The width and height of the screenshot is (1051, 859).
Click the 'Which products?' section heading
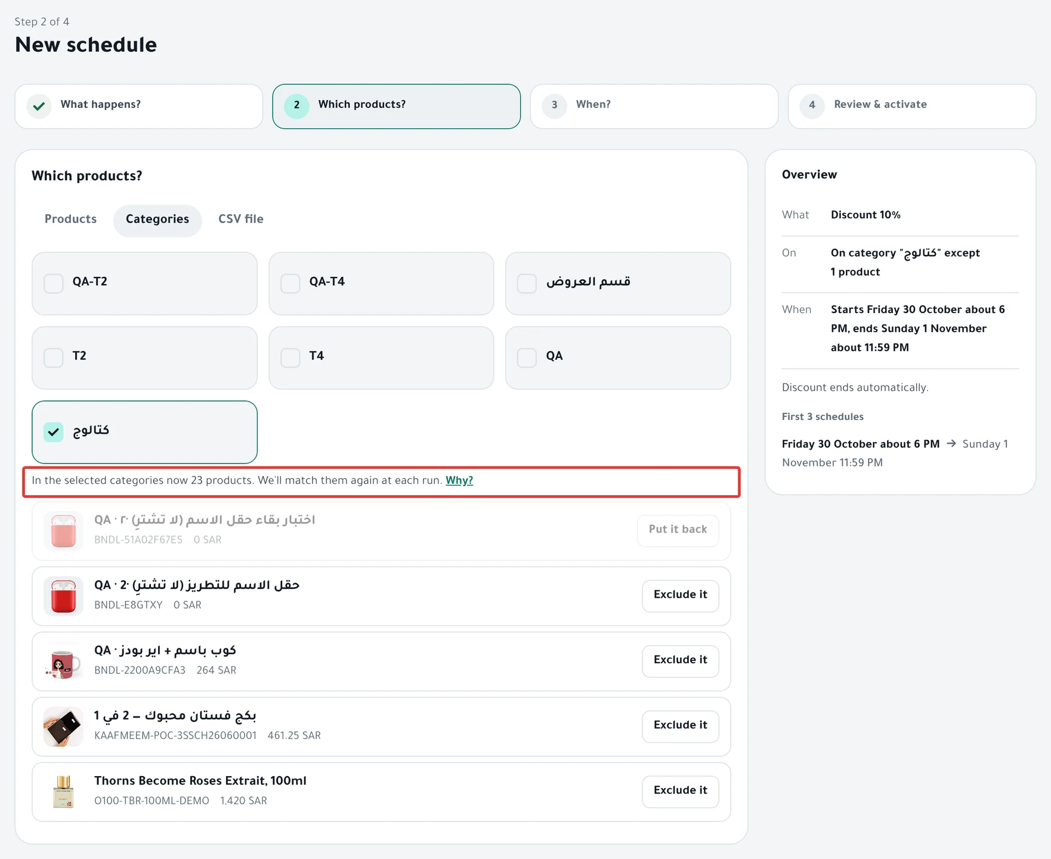(87, 177)
